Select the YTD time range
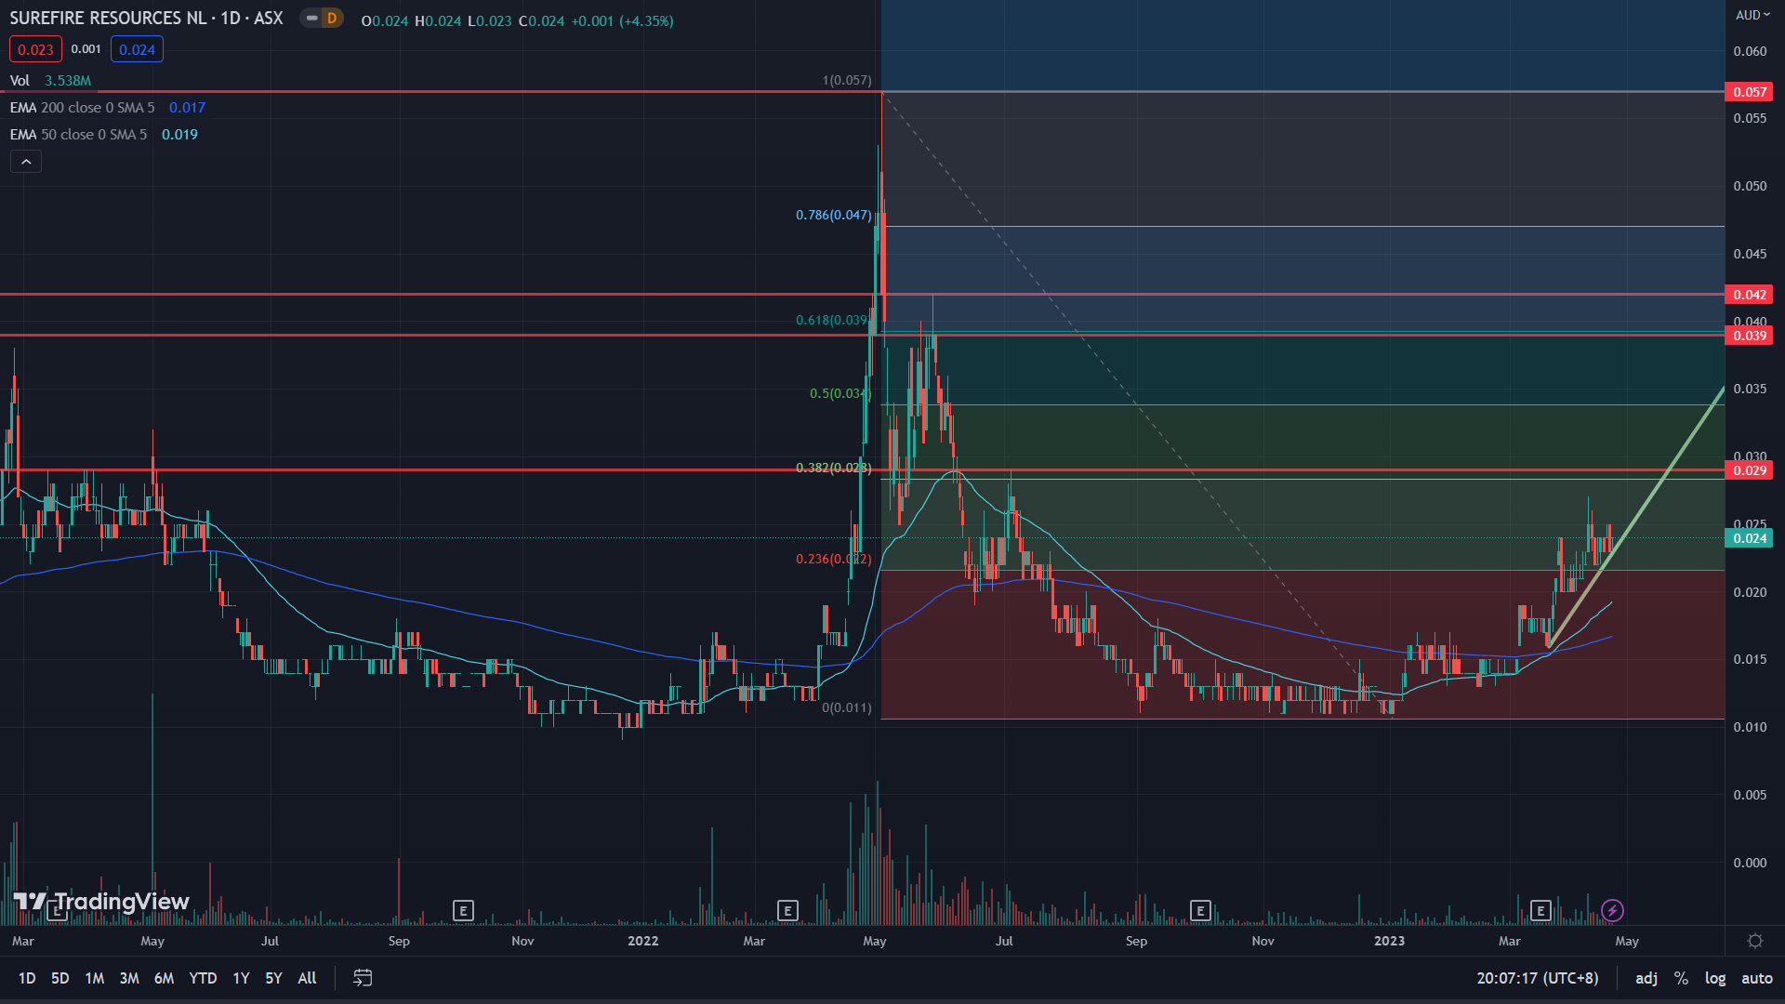The width and height of the screenshot is (1785, 1004). [x=203, y=978]
